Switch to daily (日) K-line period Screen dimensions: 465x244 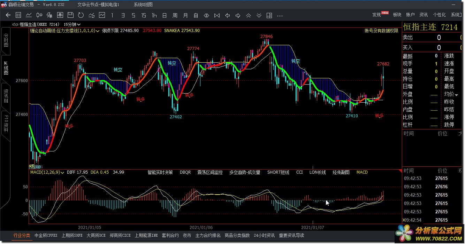(x=165, y=15)
